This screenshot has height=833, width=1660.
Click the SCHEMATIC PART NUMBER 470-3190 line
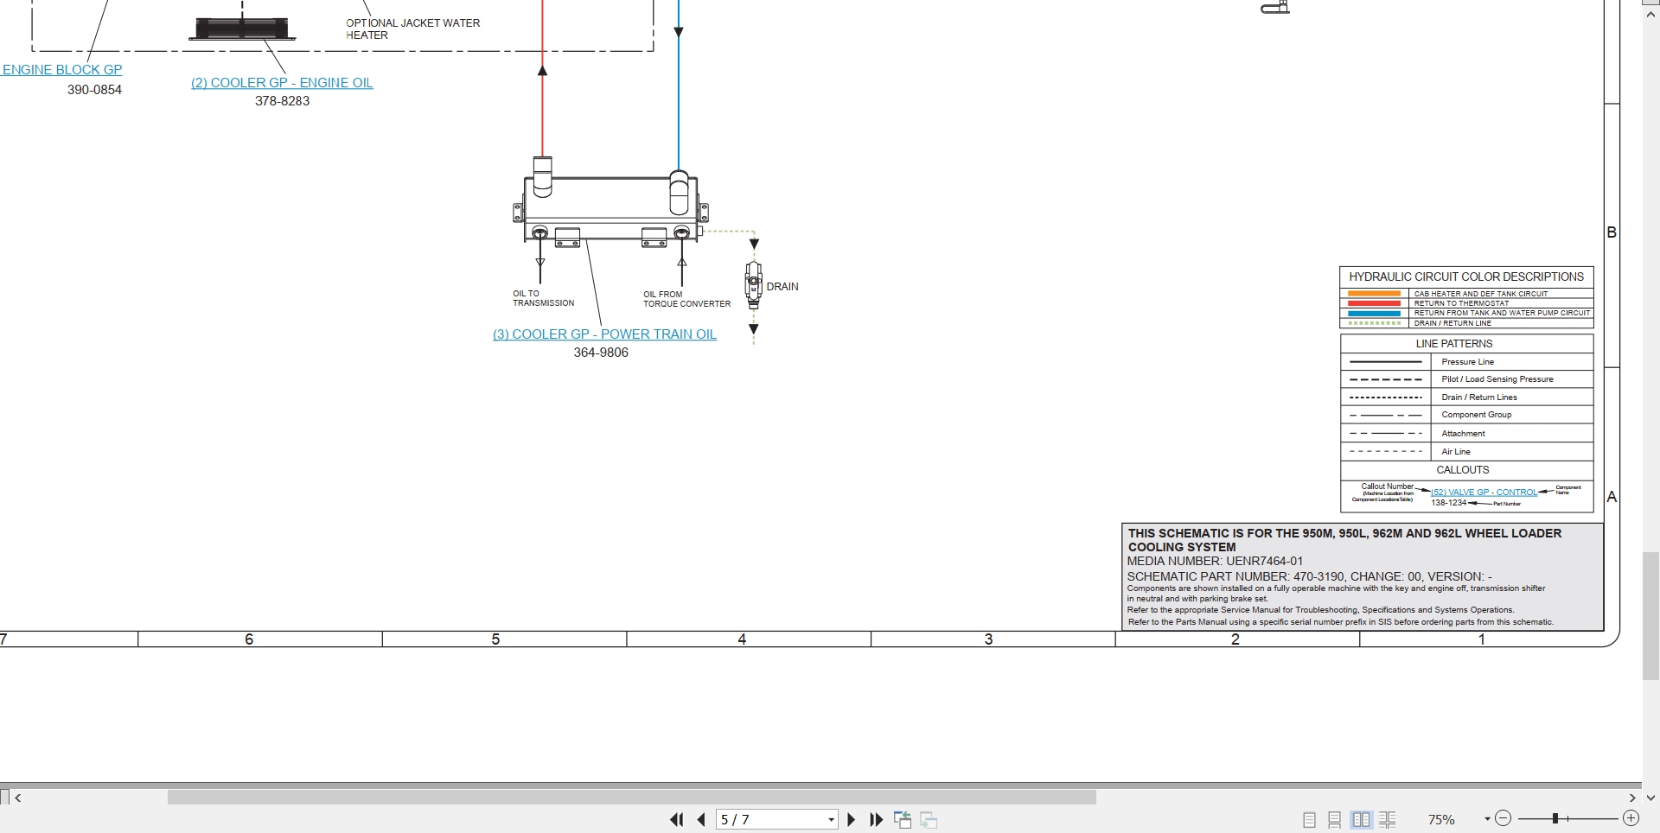1309,576
